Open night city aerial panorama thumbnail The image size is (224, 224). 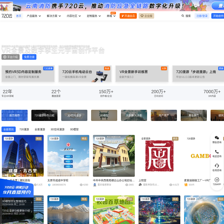pos(159,210)
